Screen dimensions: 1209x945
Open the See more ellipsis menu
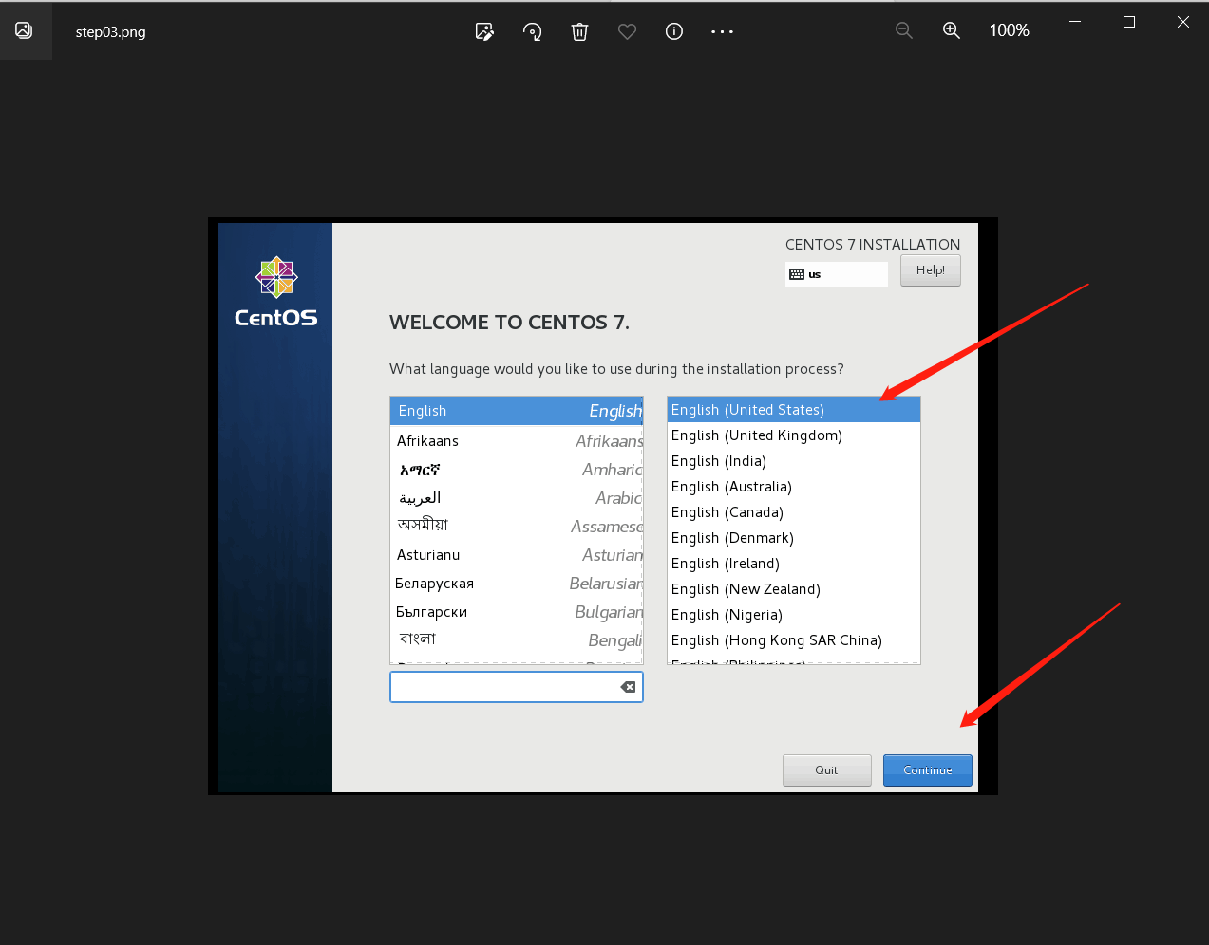(722, 31)
